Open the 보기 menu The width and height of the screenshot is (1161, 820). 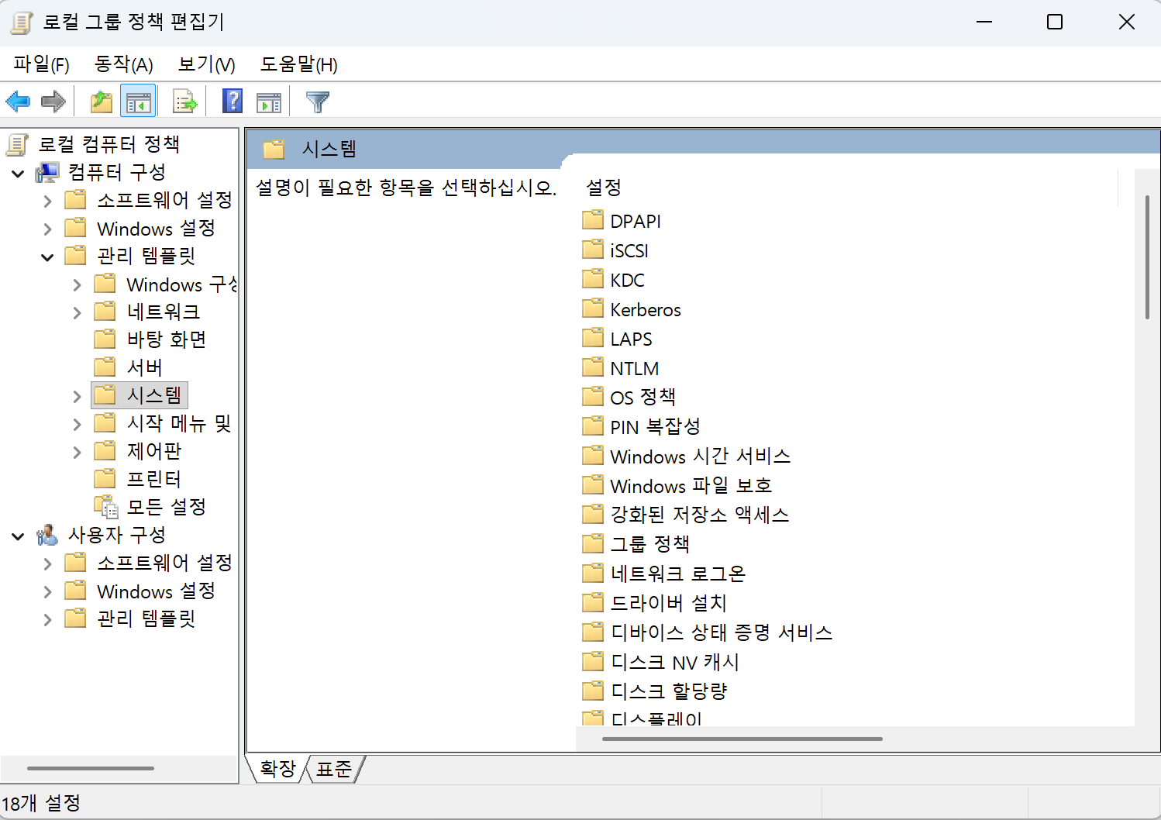205,64
